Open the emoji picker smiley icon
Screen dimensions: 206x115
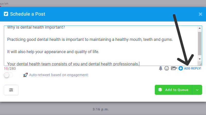pyautogui.click(x=167, y=68)
